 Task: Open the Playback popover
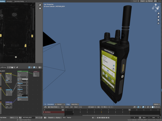tap(51, 118)
